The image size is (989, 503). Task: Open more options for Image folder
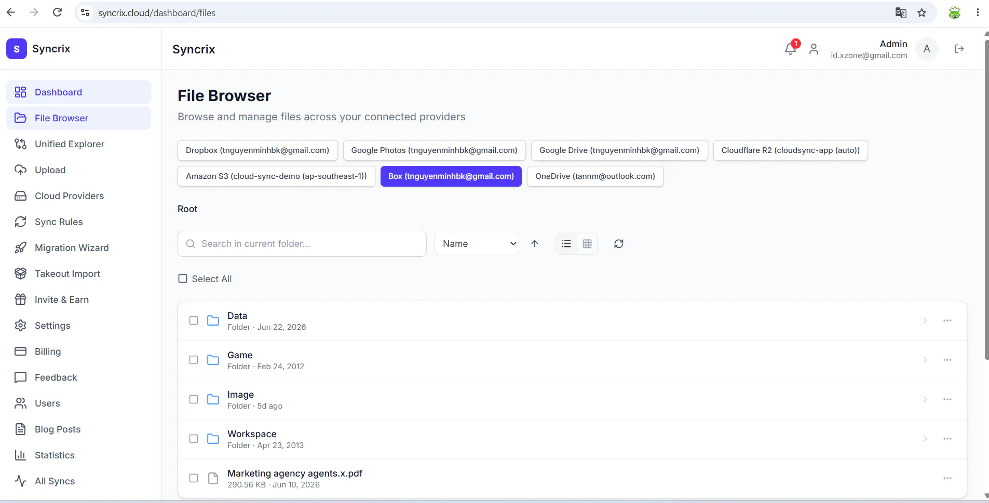[x=947, y=399]
